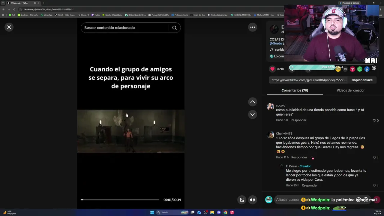Open Apple Music from the taskbar
Image resolution: width=384 pixels, height=216 pixels.
[x=232, y=212]
